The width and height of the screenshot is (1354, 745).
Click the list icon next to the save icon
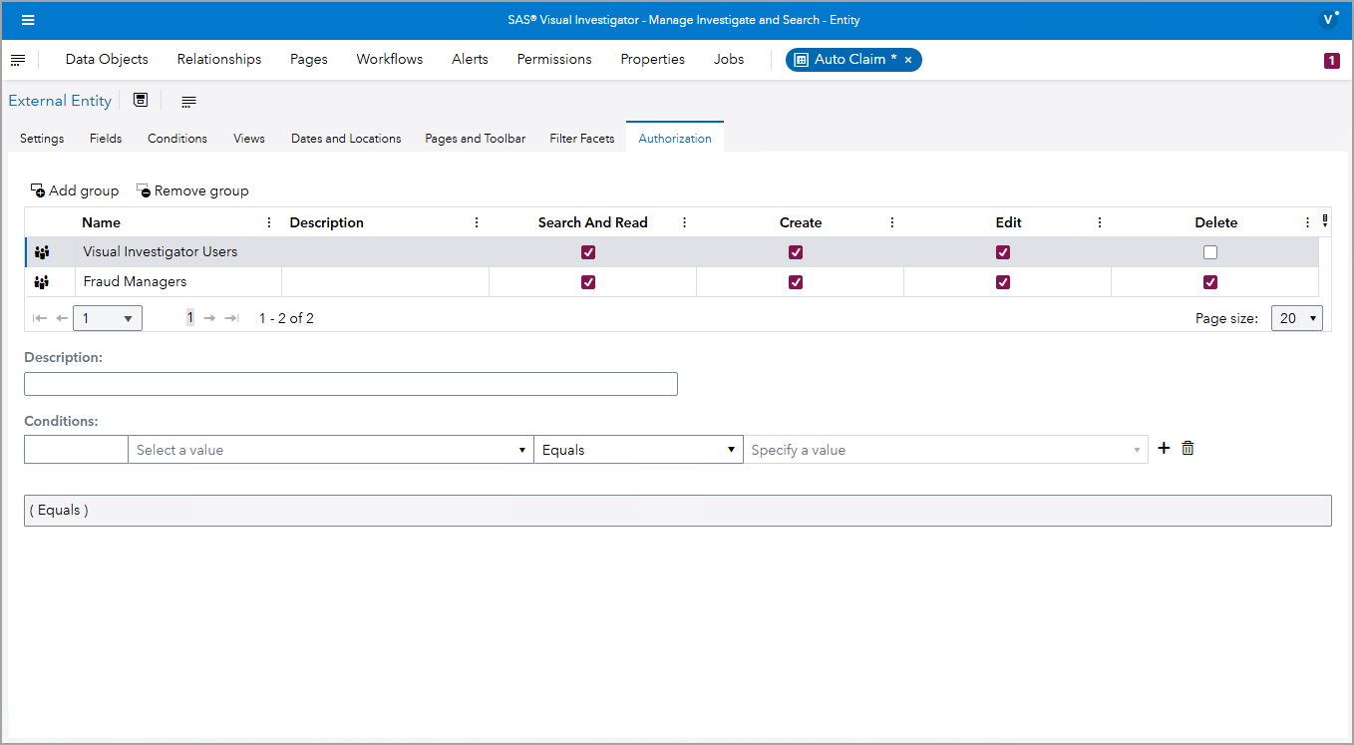(x=187, y=100)
